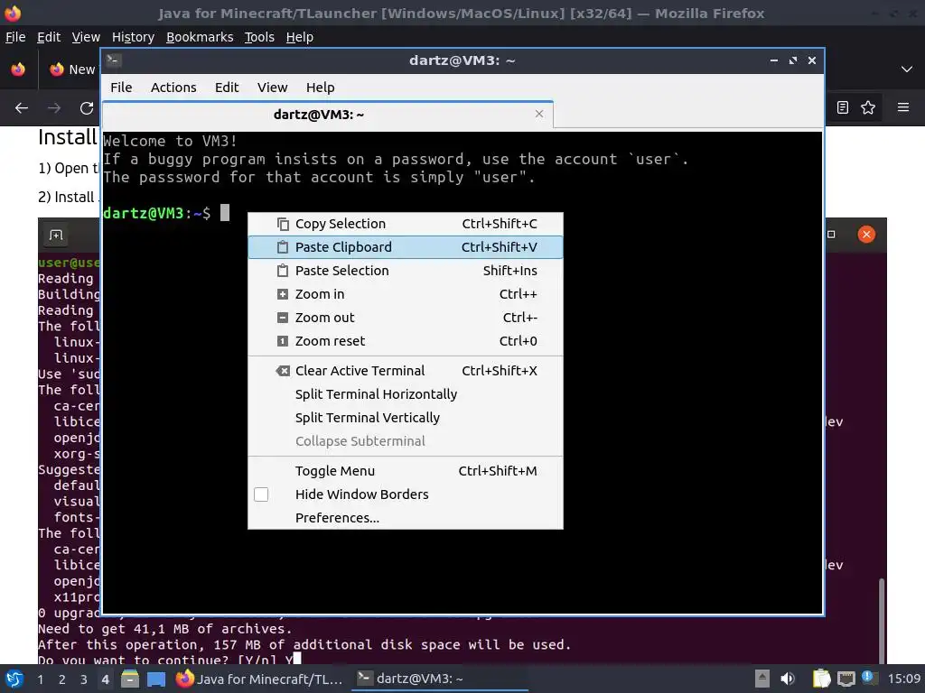This screenshot has width=925, height=693.
Task: Open Firefox Edit menu
Action: tap(49, 37)
